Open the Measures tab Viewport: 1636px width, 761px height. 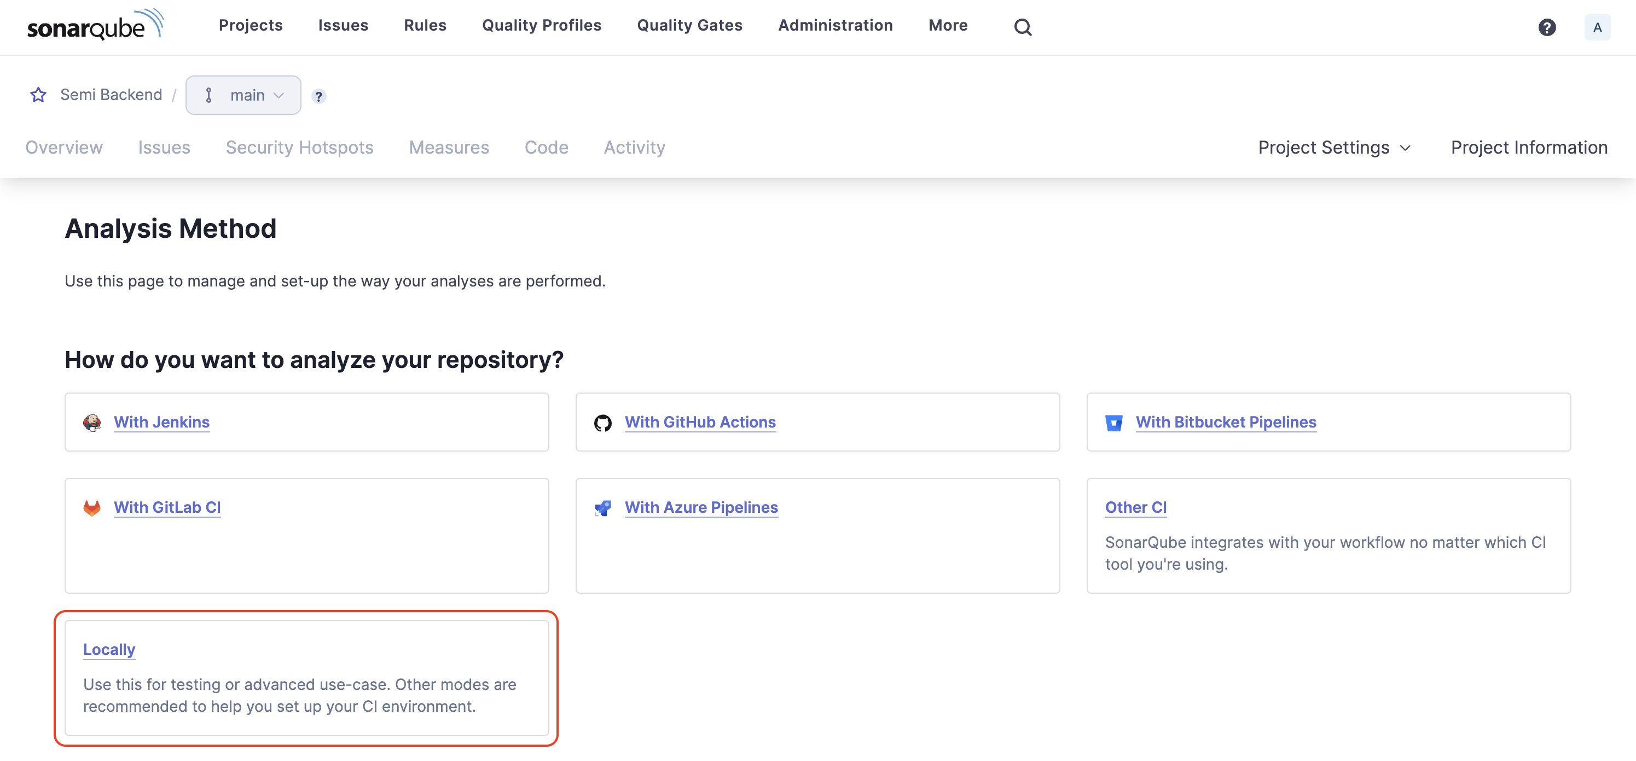pos(448,147)
